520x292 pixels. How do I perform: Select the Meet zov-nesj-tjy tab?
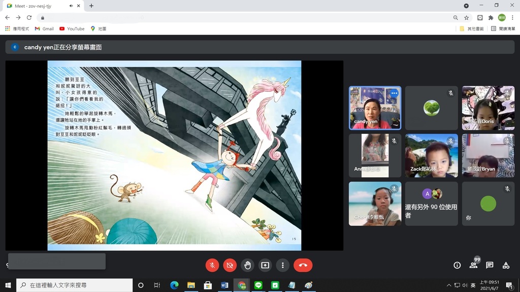[x=43, y=6]
